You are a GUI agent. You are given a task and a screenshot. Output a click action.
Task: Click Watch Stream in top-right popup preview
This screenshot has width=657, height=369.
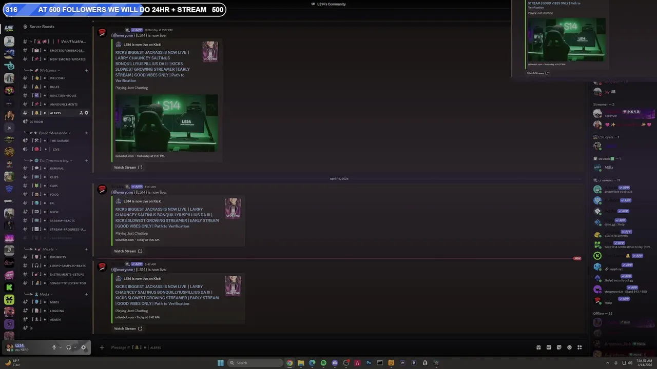(538, 73)
